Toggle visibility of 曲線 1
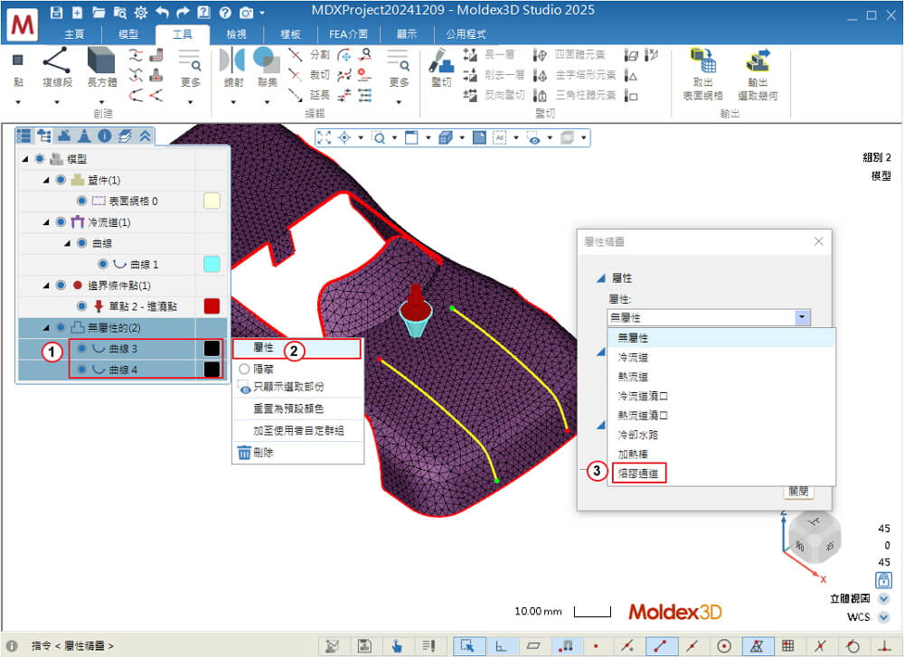 click(103, 264)
